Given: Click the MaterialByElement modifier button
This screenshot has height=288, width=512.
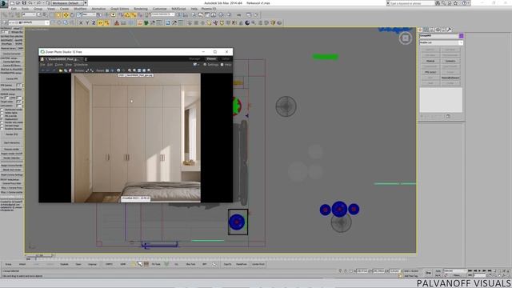Looking at the screenshot, I should click(450, 78).
